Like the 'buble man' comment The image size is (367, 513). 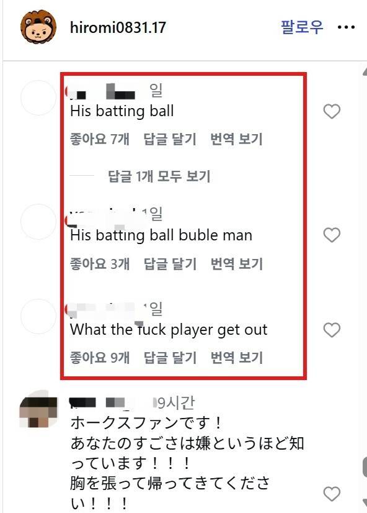pyautogui.click(x=332, y=235)
